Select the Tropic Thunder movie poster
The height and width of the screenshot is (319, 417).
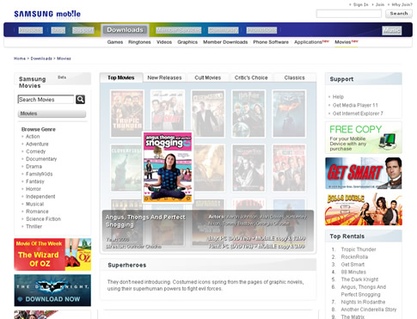click(x=127, y=113)
